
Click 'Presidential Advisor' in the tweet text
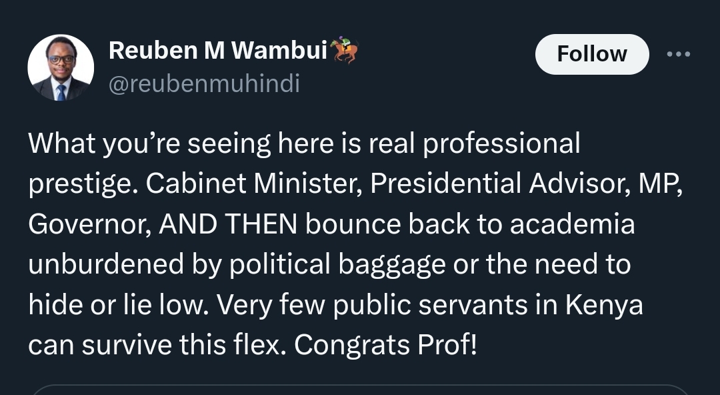click(x=500, y=183)
